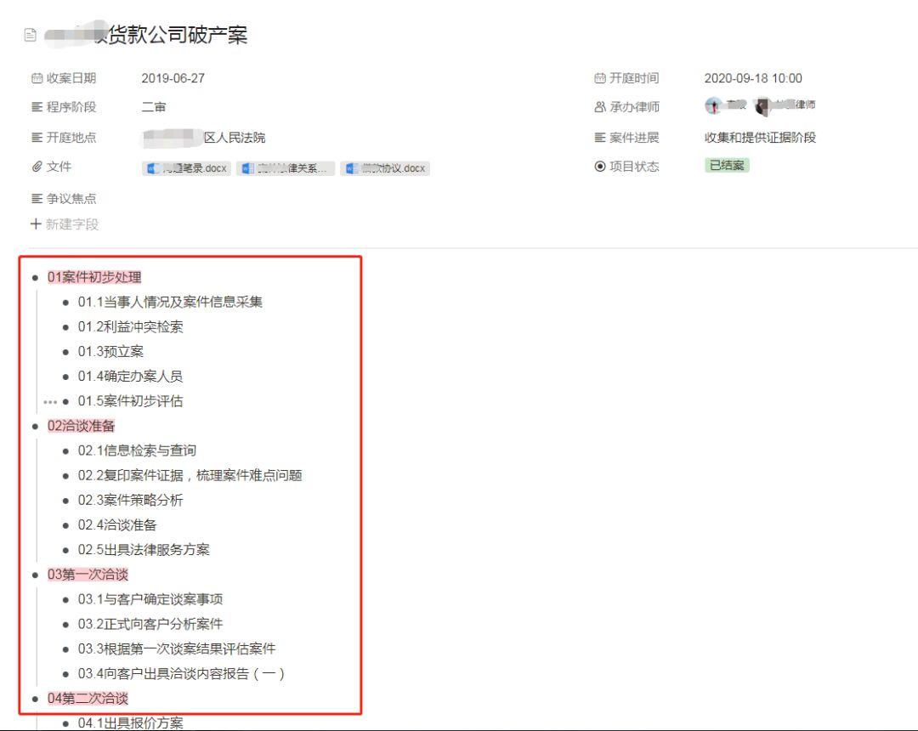918x731 pixels.
Task: Click the document page icon beside title
Action: [31, 35]
